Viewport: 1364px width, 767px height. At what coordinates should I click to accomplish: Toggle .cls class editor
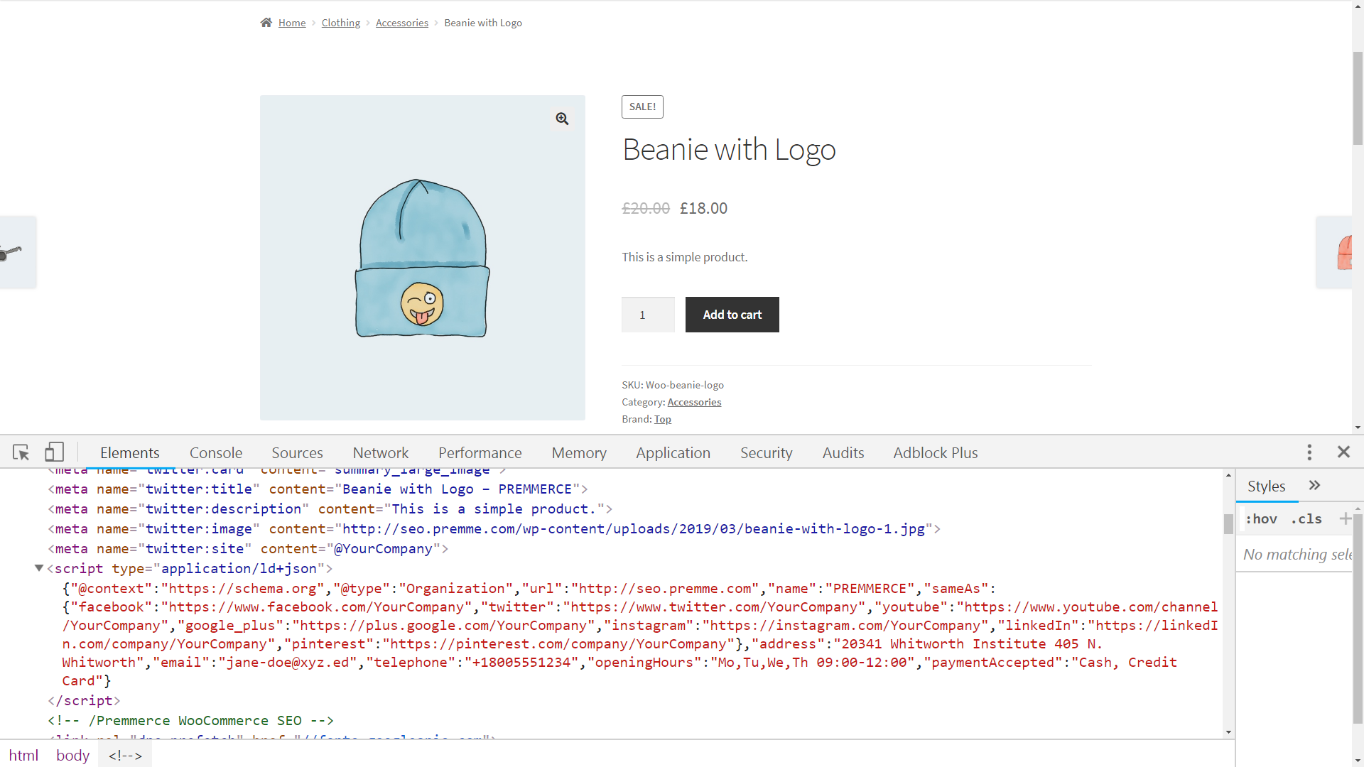(1306, 519)
